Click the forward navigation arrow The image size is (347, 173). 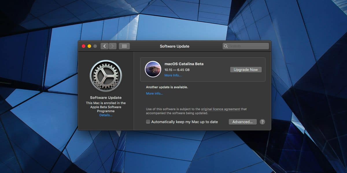(x=112, y=46)
